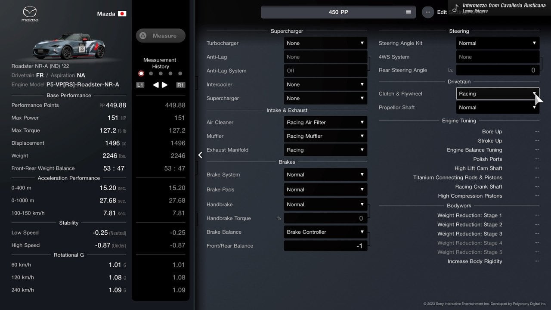Click the Japan flag icon next to Mazda
Screen dimensions: 551x310
pyautogui.click(x=122, y=14)
